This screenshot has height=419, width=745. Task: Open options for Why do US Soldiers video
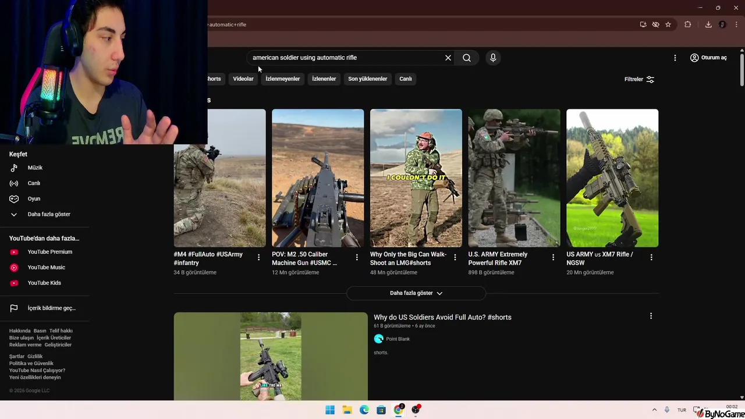(x=651, y=316)
